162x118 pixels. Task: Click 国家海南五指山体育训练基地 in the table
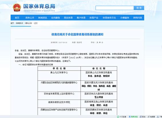coord(99,102)
